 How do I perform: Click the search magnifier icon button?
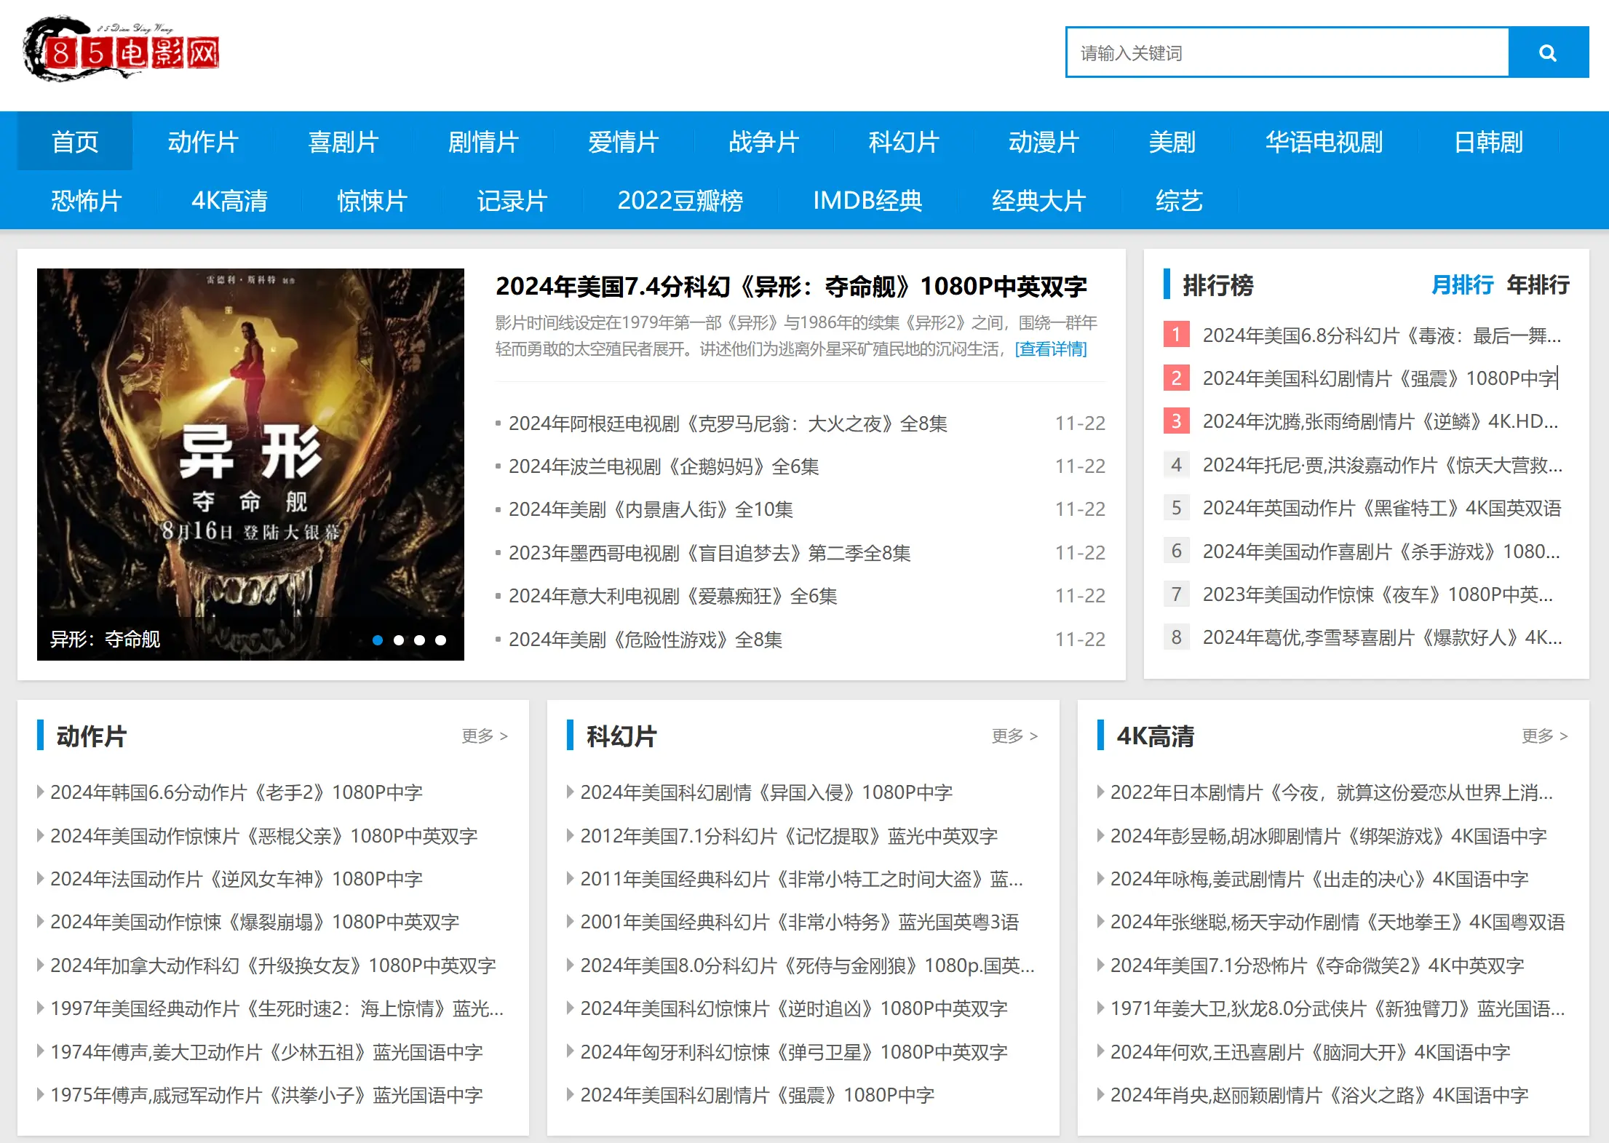coord(1547,52)
